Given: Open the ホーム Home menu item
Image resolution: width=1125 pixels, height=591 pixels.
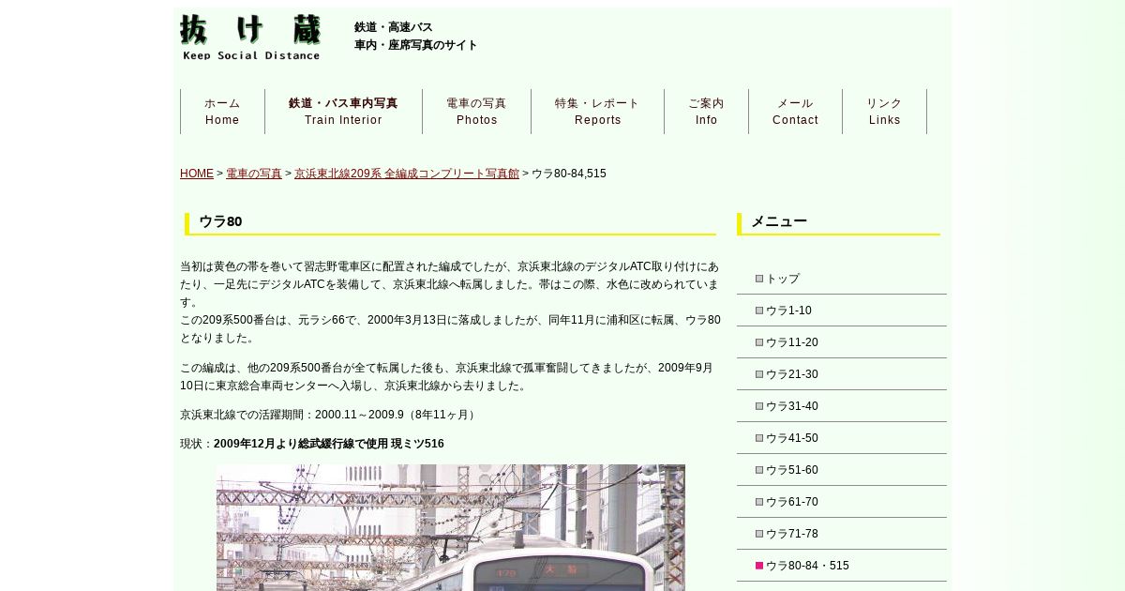Looking at the screenshot, I should pyautogui.click(x=222, y=112).
